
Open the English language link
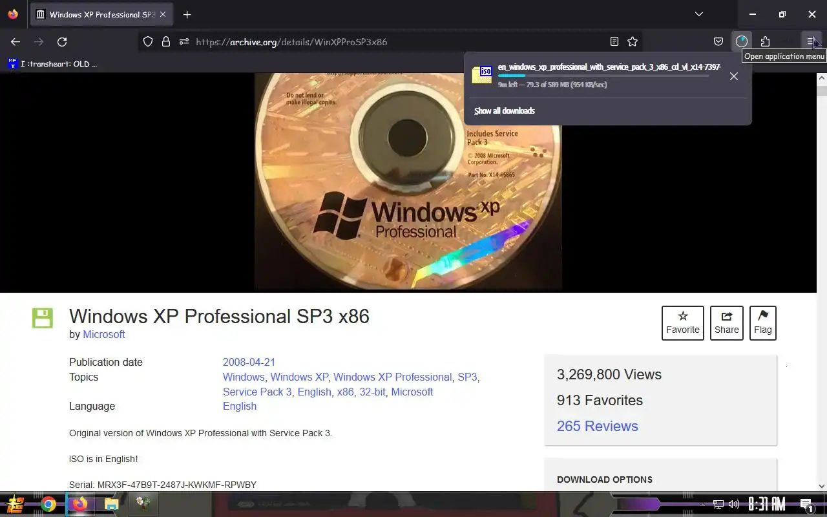240,406
